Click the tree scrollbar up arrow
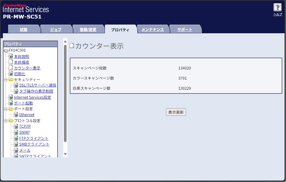Image resolution: width=286 pixels, height=182 pixels. point(65,42)
